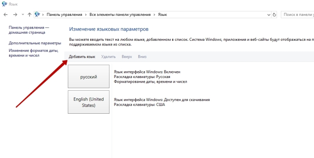Click text Язык интерфейса Windows: Включен

[147, 72]
